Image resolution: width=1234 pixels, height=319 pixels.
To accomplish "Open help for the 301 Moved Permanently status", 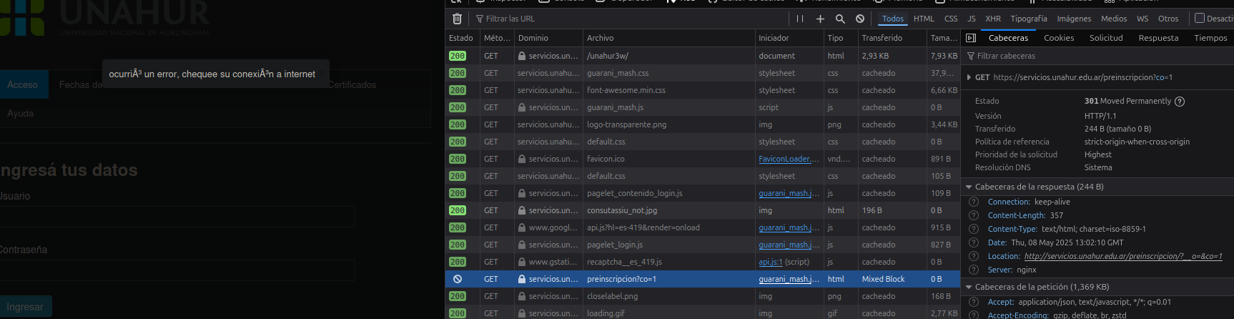I will [x=1180, y=102].
